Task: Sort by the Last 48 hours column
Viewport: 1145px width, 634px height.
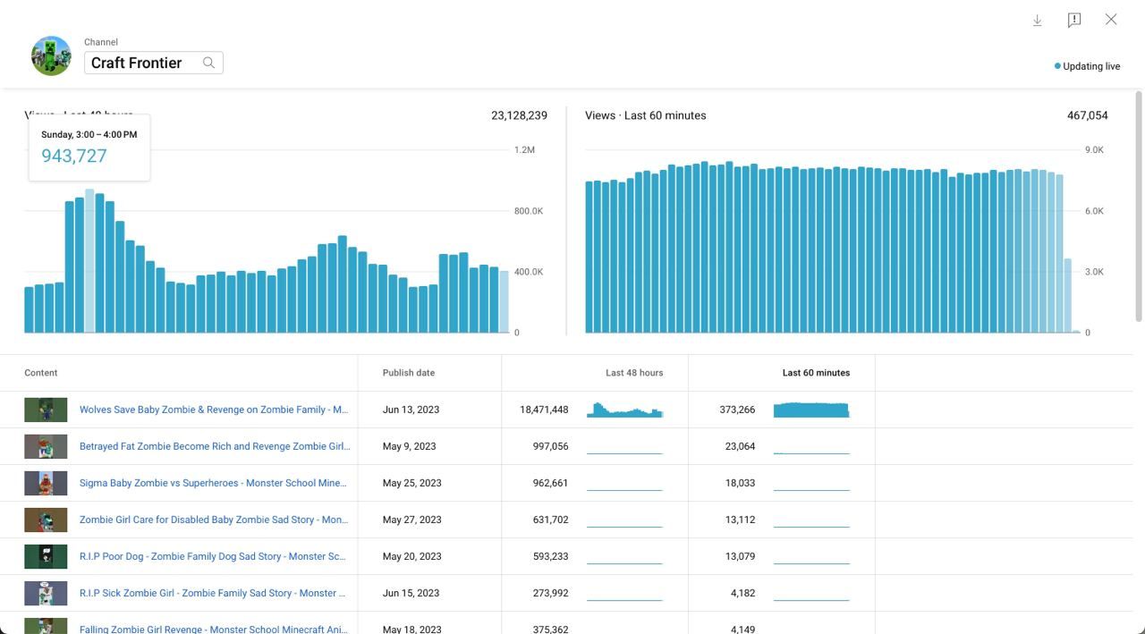Action: [634, 373]
